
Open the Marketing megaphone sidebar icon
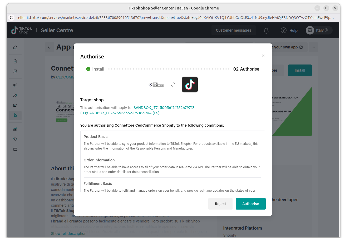coord(15,85)
